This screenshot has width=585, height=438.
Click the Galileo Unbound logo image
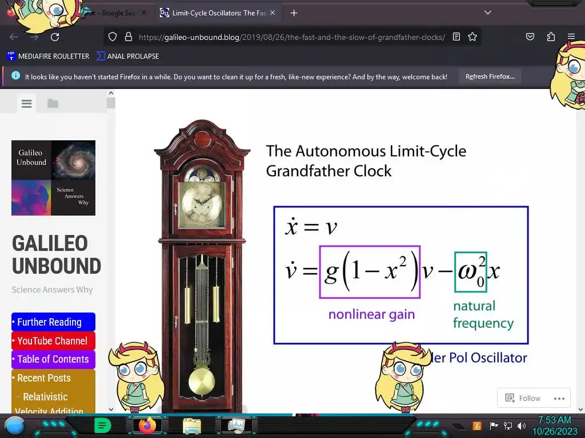(53, 178)
